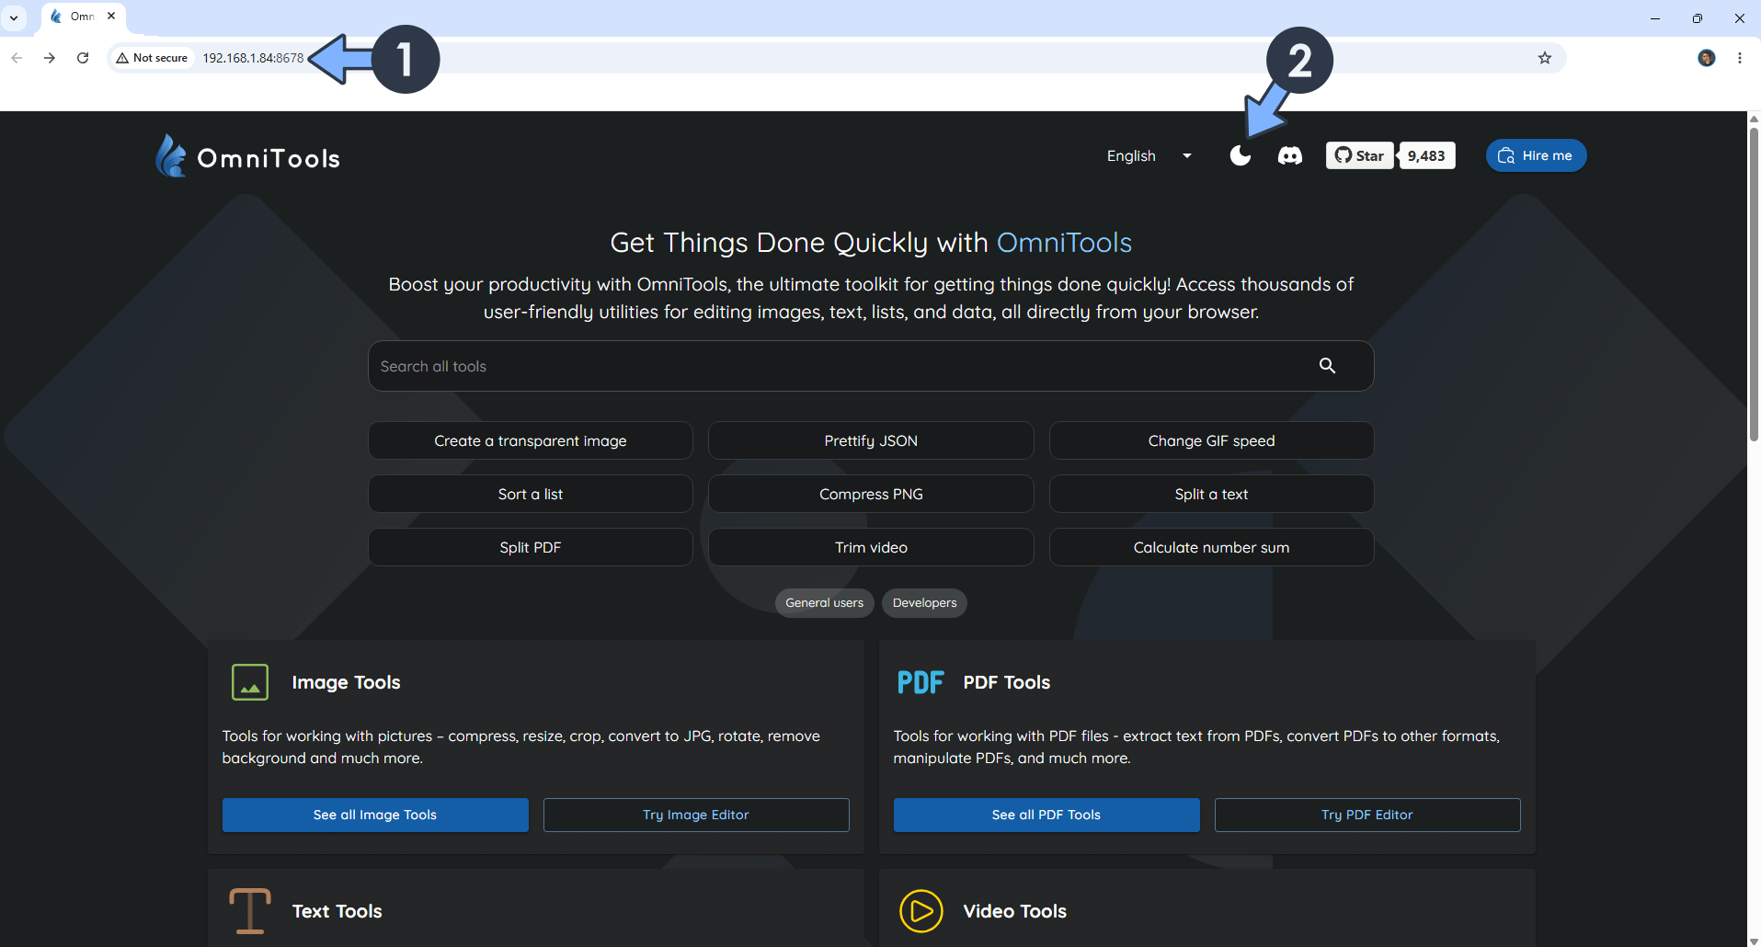This screenshot has width=1761, height=947.
Task: Select the General users filter
Action: pyautogui.click(x=824, y=603)
